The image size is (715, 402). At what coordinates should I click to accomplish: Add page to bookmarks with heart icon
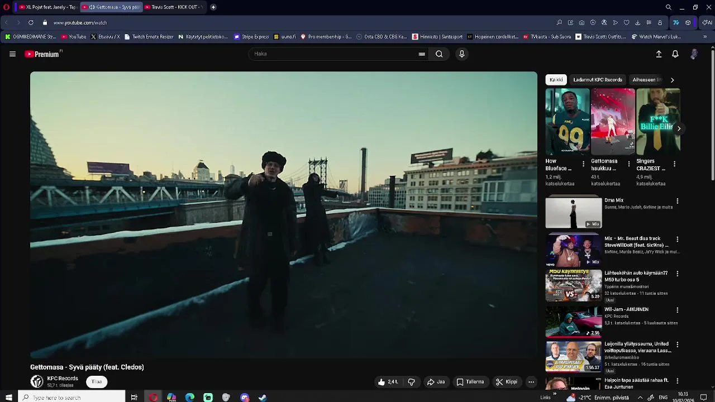(x=626, y=22)
